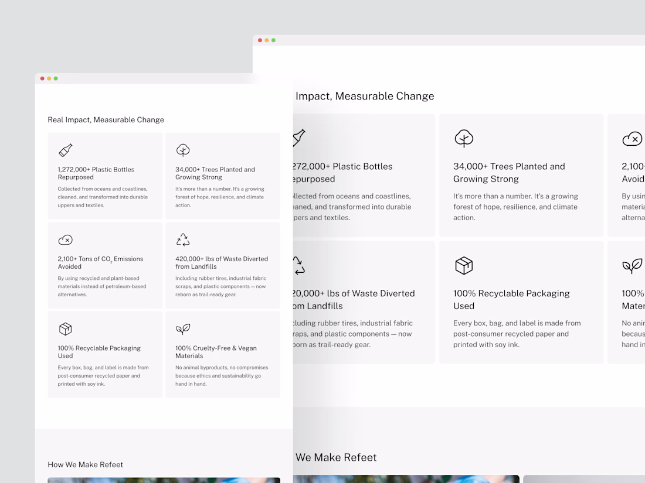This screenshot has width=645, height=483.
Task: Click '100% Recyclable Packaging Used' in front window
Action: pyautogui.click(x=99, y=352)
